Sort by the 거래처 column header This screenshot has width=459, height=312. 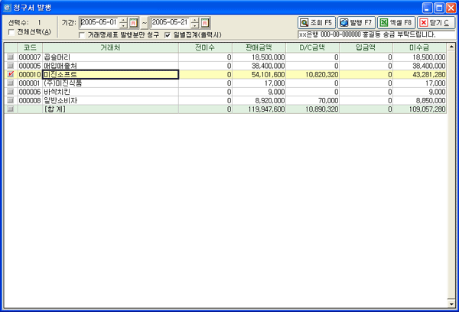point(110,47)
